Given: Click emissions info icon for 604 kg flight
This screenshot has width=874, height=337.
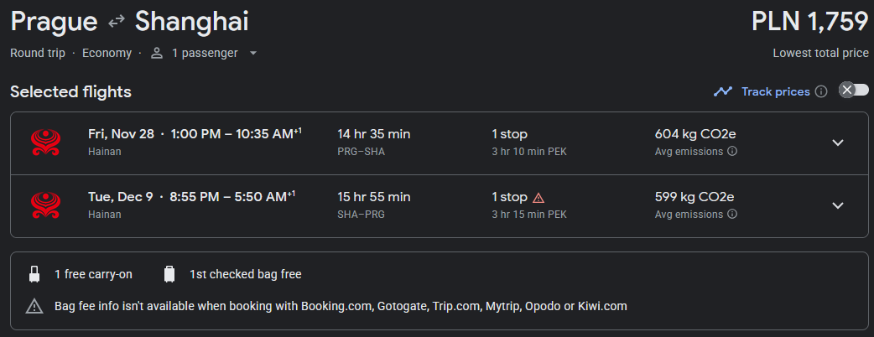Looking at the screenshot, I should [732, 152].
